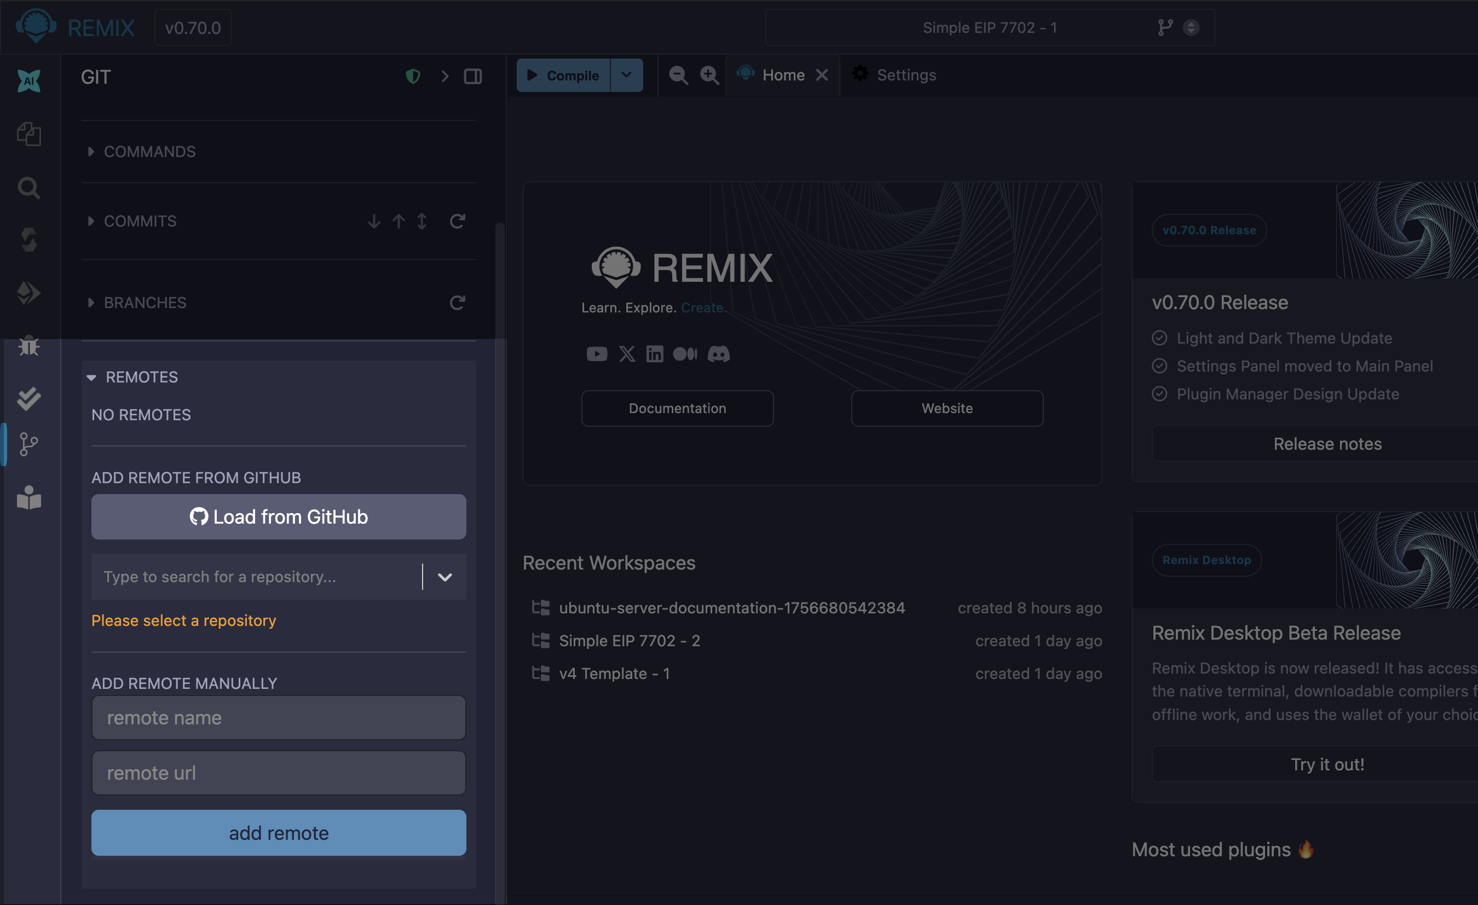Open the workspace selector stepper arrows
The width and height of the screenshot is (1478, 905).
[1191, 27]
